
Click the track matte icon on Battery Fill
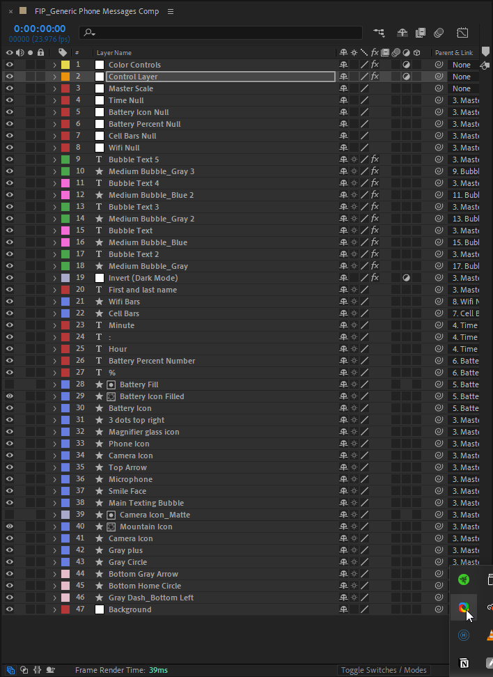(111, 384)
